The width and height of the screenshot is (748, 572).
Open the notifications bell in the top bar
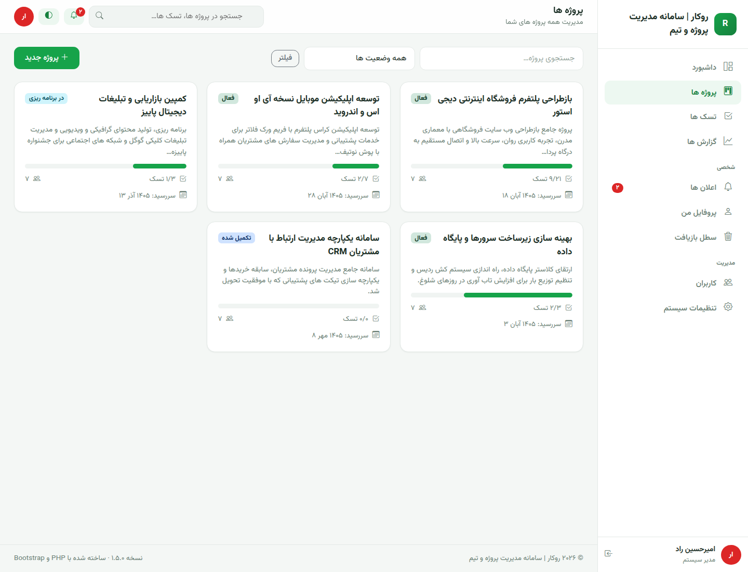click(74, 16)
